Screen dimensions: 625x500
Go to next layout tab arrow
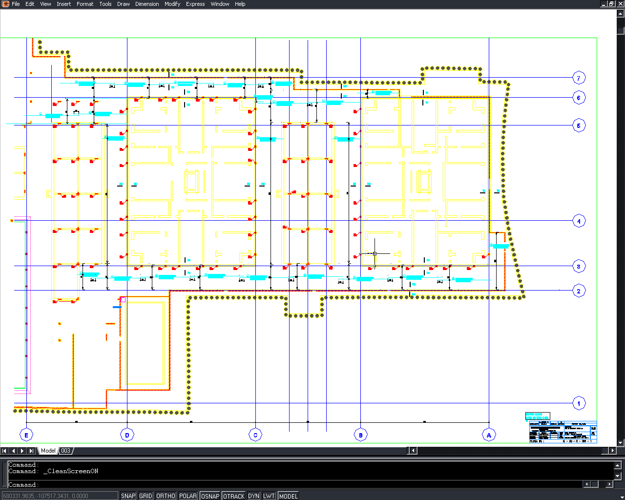(x=22, y=451)
